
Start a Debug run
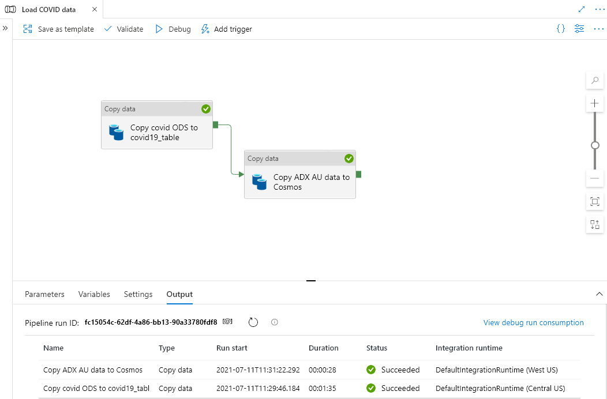[x=173, y=29]
